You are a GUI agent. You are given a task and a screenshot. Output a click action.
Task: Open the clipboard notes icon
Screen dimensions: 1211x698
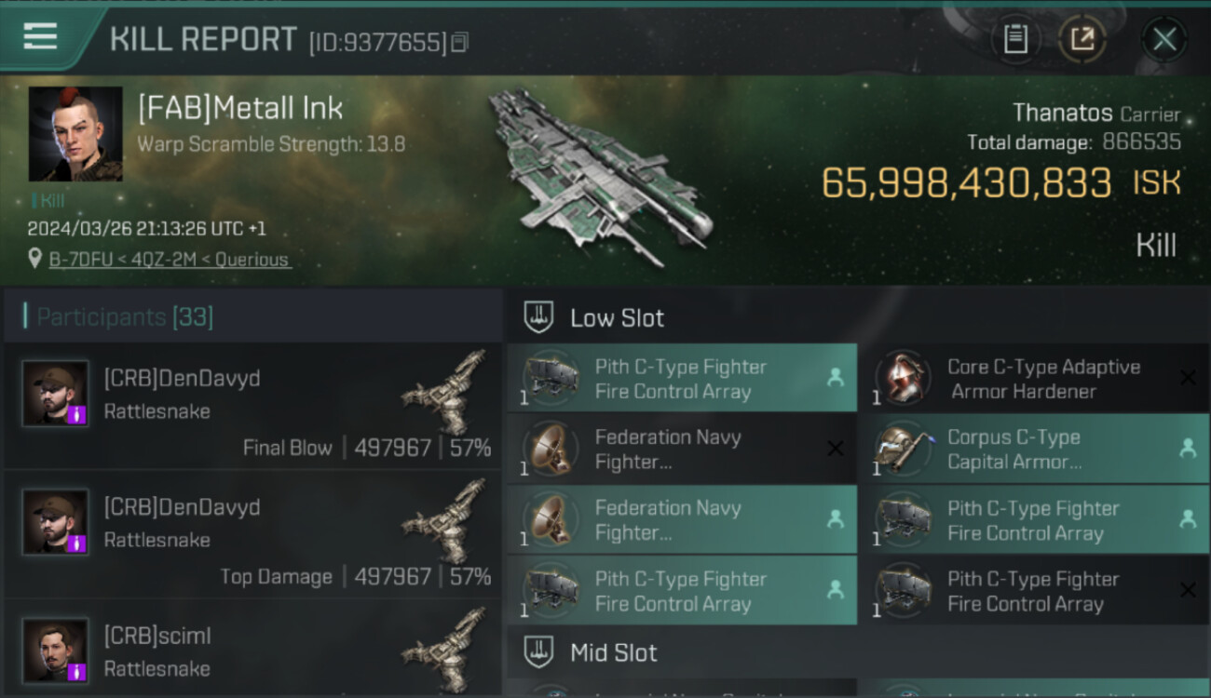[1015, 39]
